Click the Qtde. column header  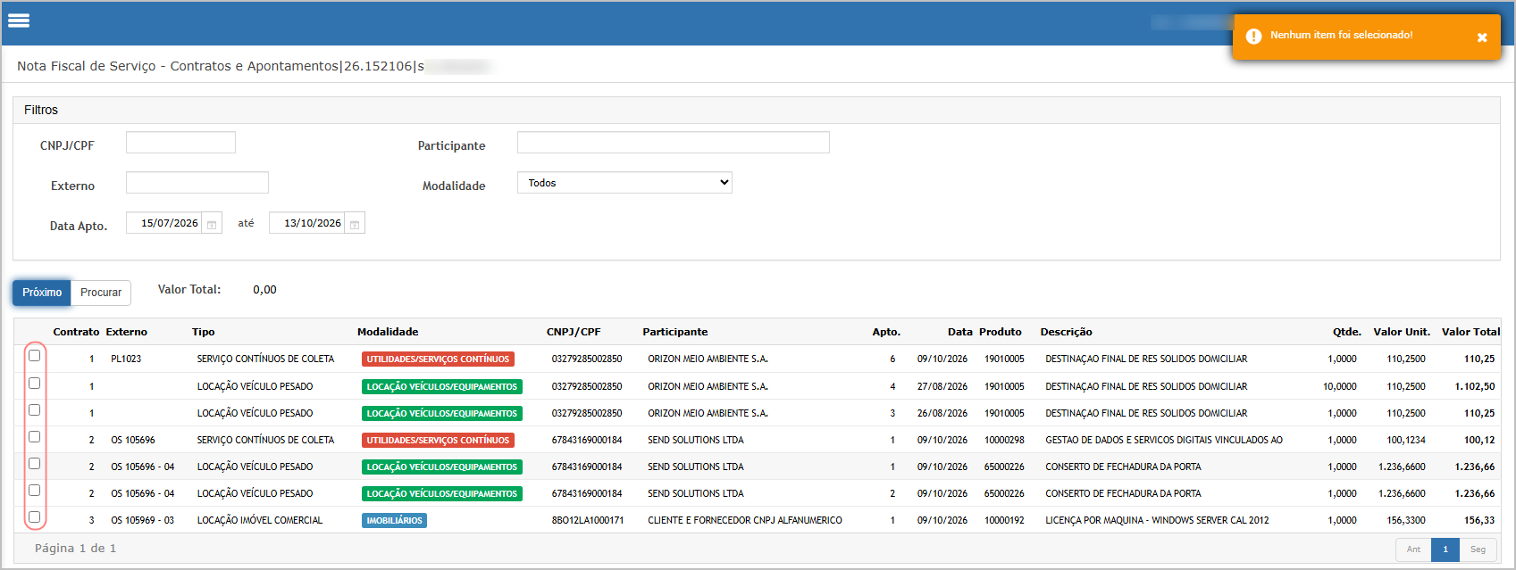point(1347,332)
